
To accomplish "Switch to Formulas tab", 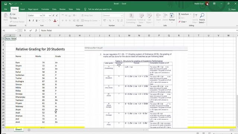I will tap(45, 9).
